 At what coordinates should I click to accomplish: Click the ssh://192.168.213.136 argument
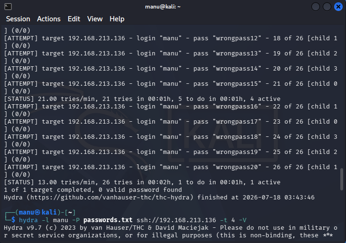[176, 220]
